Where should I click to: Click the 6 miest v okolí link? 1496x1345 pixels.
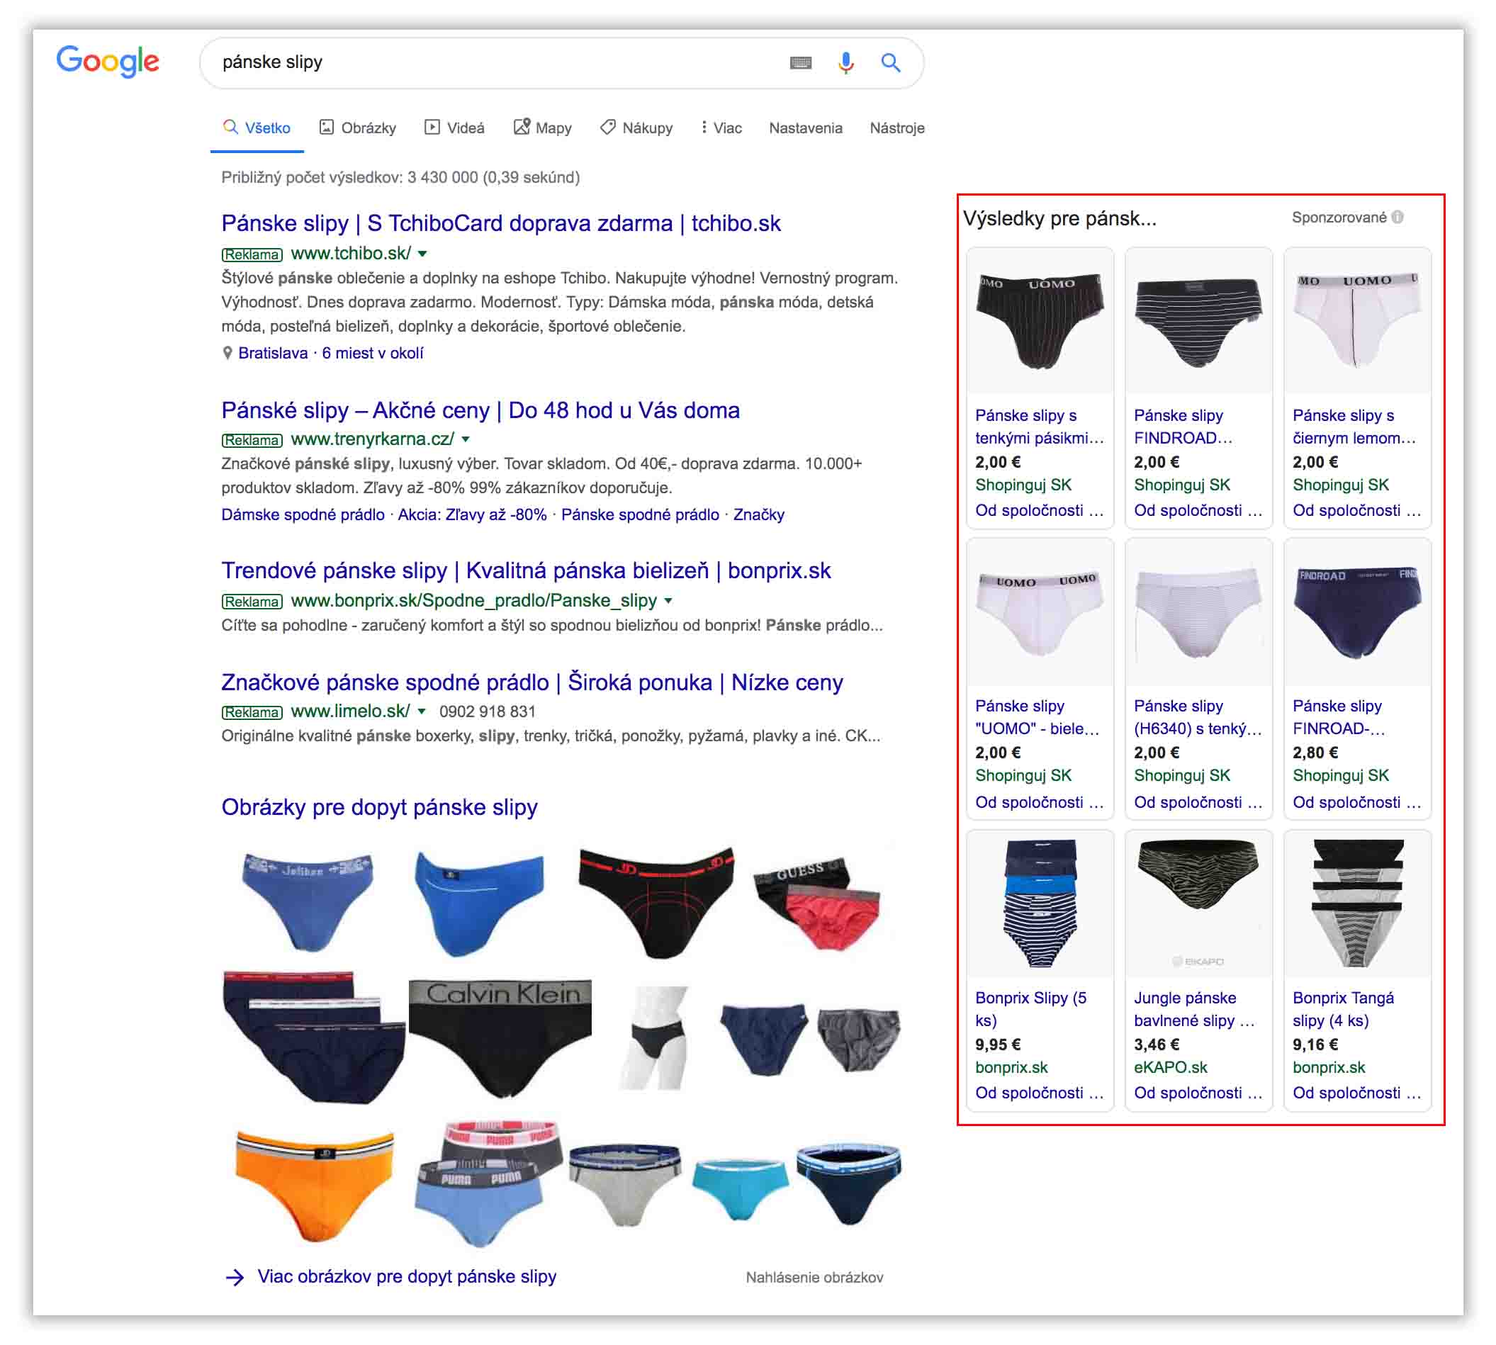click(x=373, y=353)
